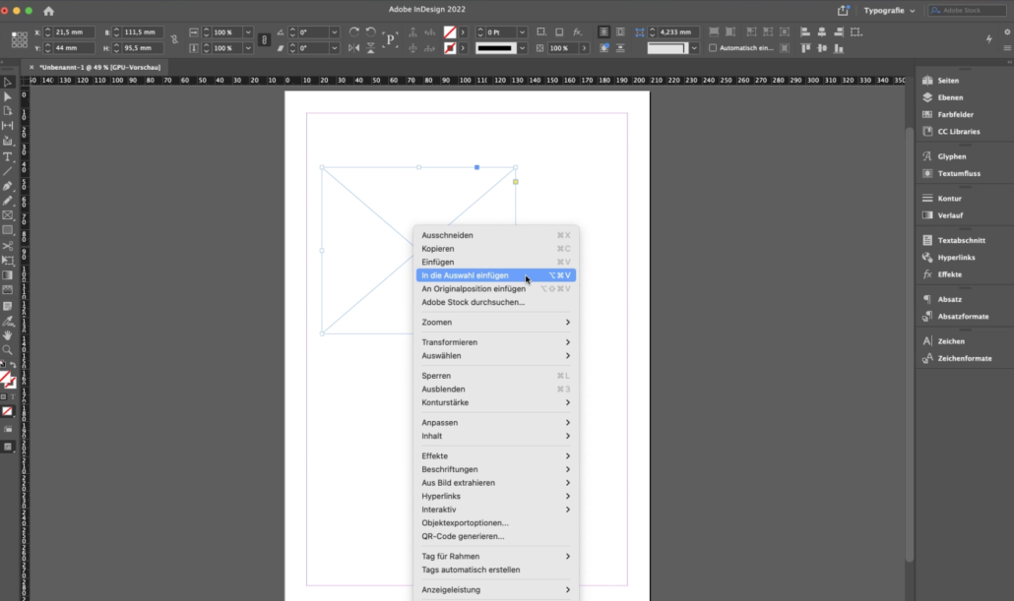This screenshot has width=1014, height=601.
Task: Open the Seiten panel in the sidebar
Action: click(947, 80)
